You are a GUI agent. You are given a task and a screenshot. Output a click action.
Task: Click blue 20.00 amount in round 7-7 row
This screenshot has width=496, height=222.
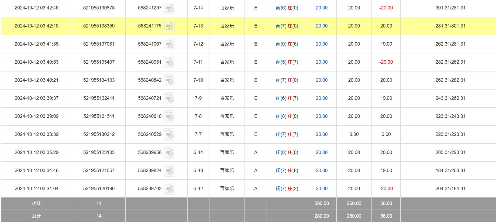pos(322,134)
